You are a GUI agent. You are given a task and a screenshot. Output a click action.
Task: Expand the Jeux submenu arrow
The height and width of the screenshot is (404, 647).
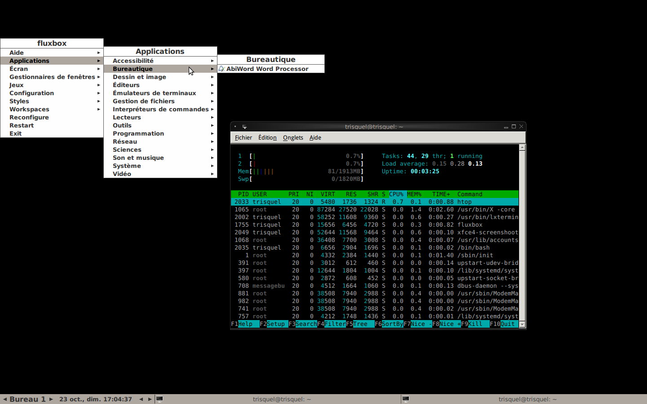(98, 85)
